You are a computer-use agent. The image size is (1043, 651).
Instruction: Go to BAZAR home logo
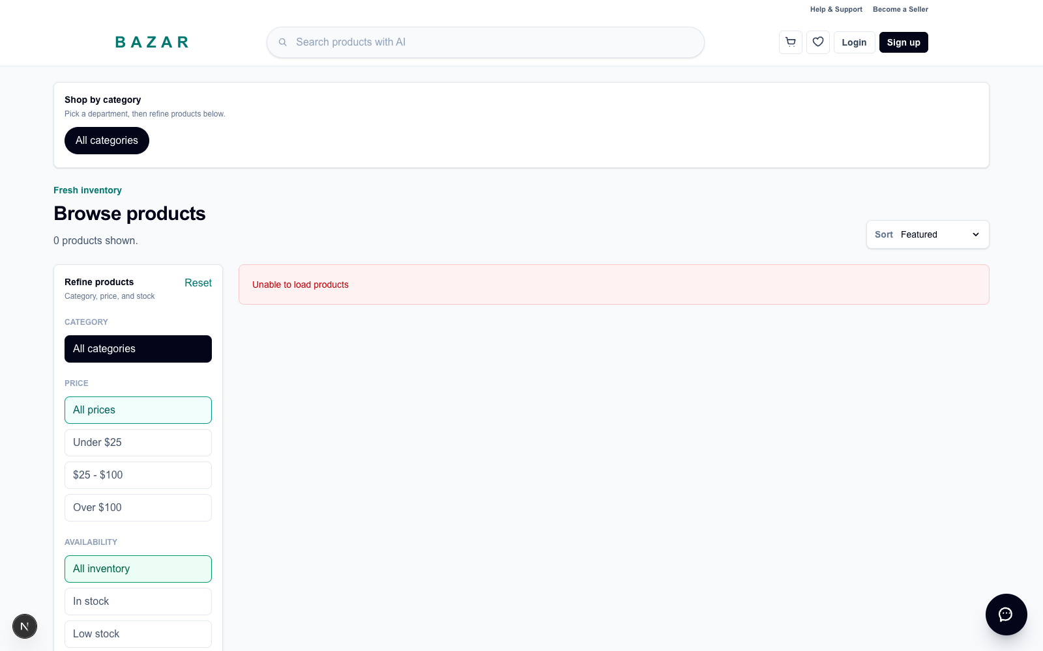[x=152, y=42]
